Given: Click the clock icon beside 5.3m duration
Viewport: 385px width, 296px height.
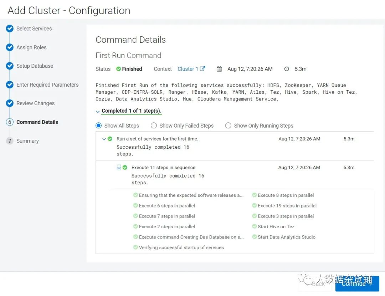Looking at the screenshot, I should point(287,69).
